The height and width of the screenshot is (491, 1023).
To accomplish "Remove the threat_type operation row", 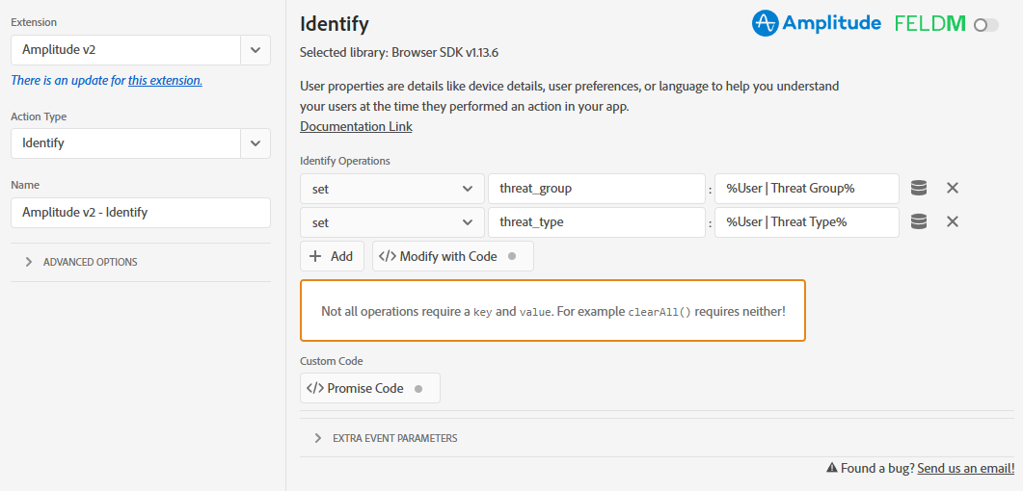I will [953, 222].
